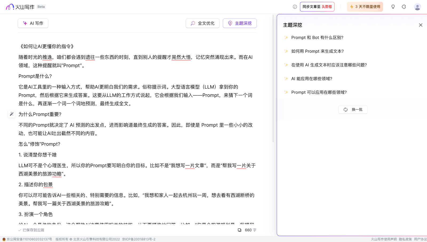
Task: Open the puzzle-piece extension icon
Action: coord(404,7)
